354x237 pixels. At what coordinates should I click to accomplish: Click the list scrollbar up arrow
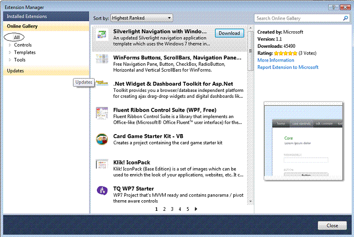250,28
